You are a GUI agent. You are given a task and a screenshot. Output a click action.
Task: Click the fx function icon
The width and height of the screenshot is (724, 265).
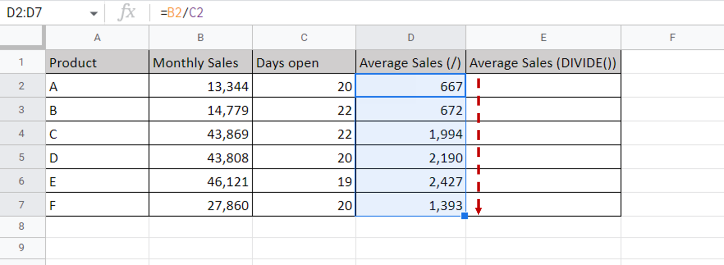coord(127,13)
